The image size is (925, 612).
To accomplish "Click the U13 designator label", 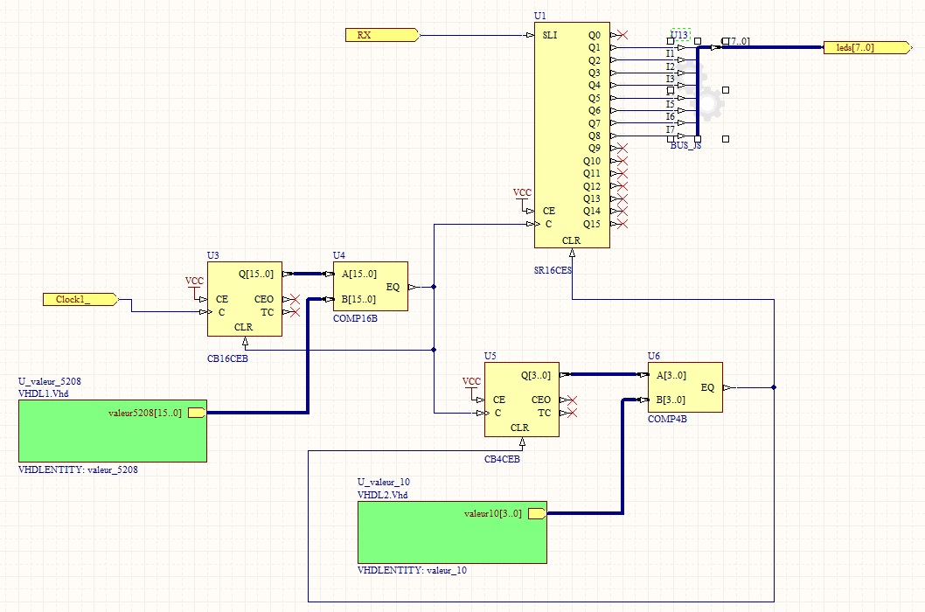I will click(680, 34).
